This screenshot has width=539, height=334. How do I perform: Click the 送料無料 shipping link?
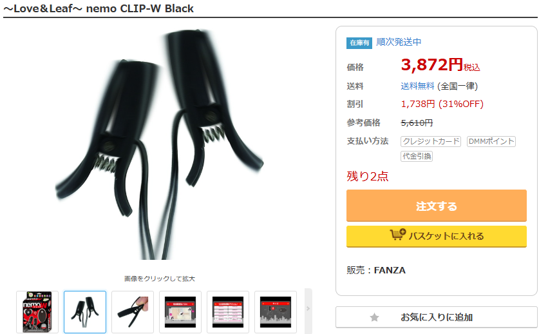tap(417, 86)
